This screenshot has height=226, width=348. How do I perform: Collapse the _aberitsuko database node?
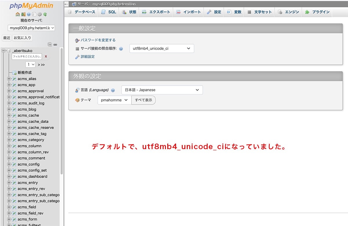click(3, 51)
